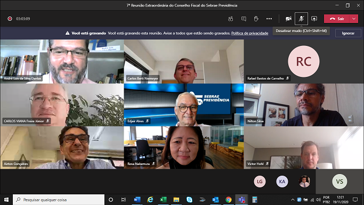Select Edjair Alves video tile

pyautogui.click(x=184, y=105)
